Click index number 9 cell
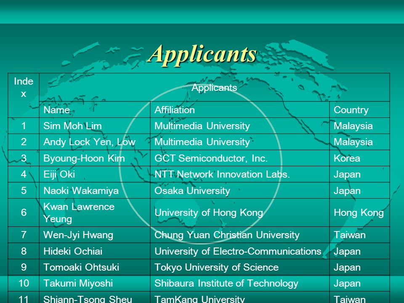This screenshot has height=303, width=404. (x=24, y=267)
